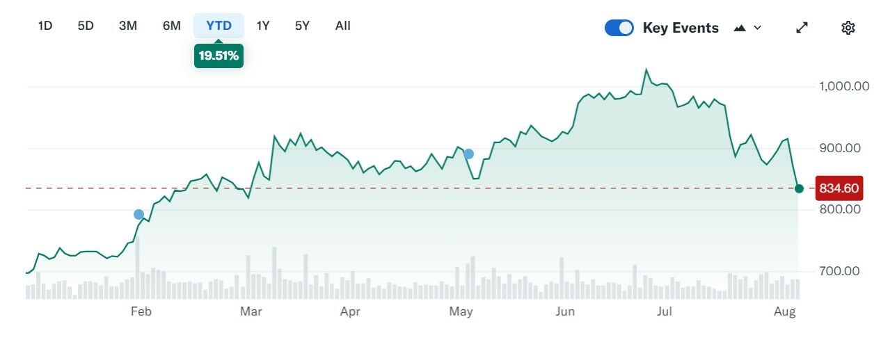
Task: Select the All time range
Action: click(x=342, y=26)
